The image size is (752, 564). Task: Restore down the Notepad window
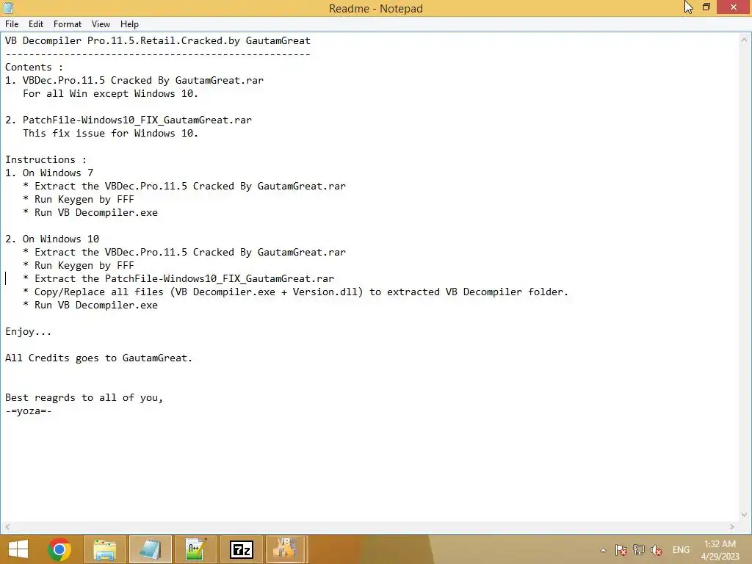706,7
